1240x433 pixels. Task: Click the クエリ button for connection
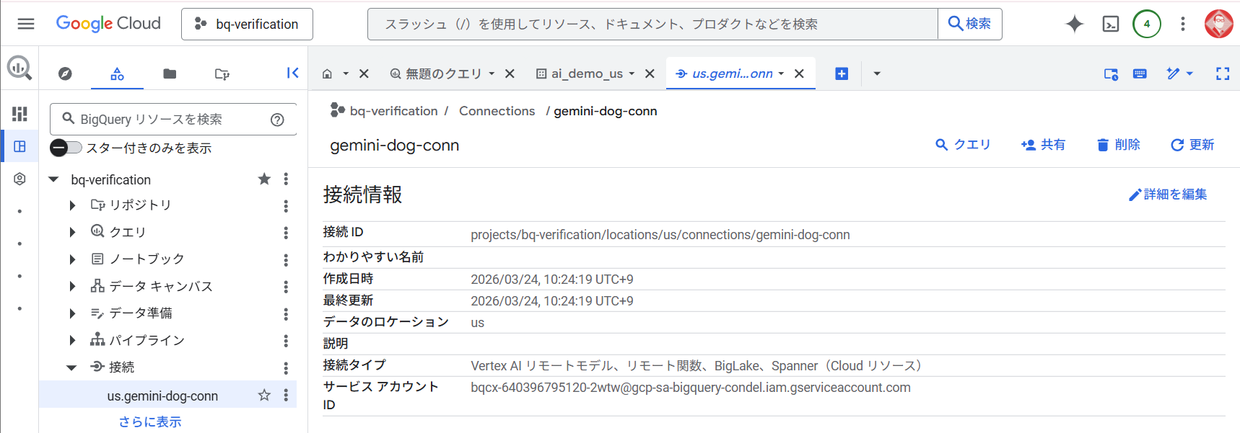tap(963, 145)
